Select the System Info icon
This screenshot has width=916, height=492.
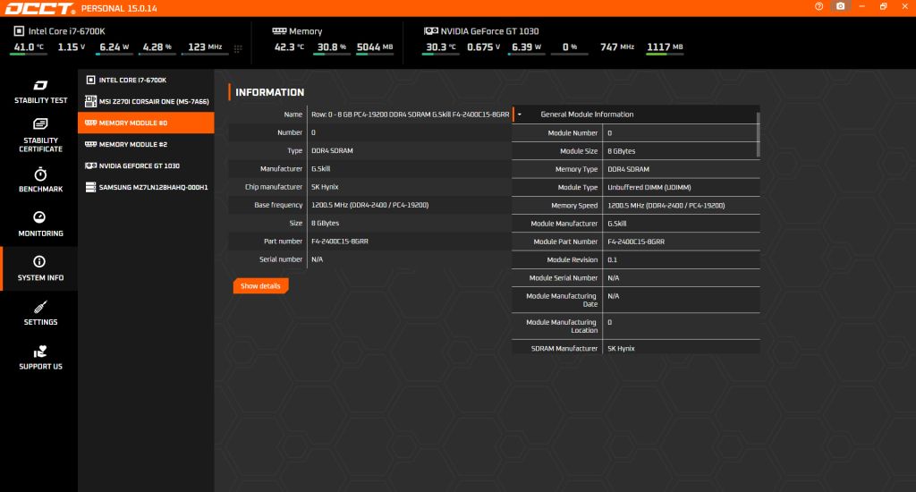point(39,261)
